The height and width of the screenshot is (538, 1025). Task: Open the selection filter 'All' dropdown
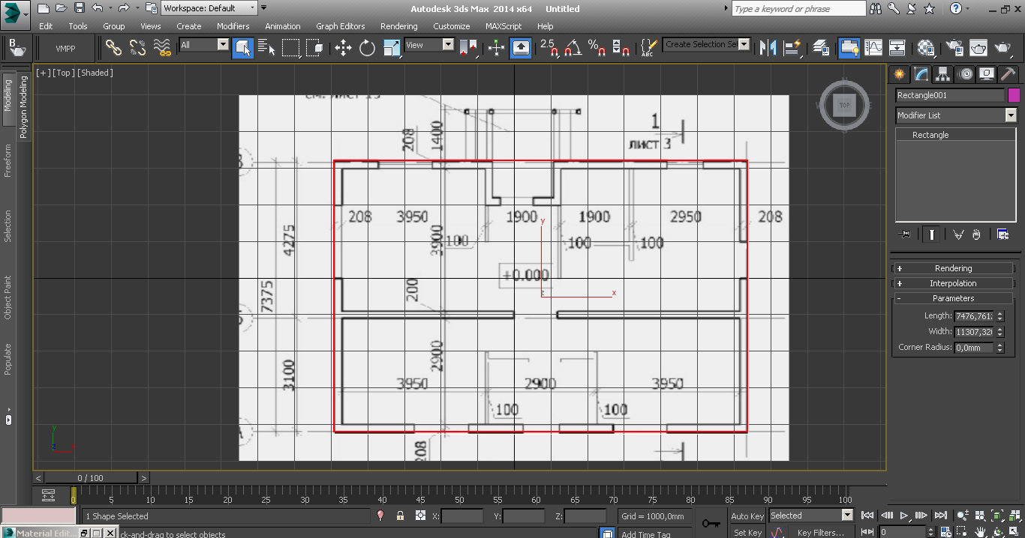[x=204, y=45]
